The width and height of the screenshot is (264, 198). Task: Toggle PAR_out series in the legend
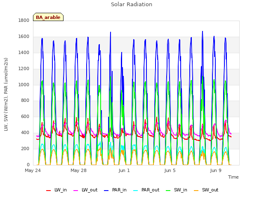point(146,190)
